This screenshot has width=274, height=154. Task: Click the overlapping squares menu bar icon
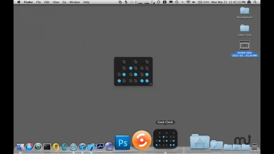[120, 2]
